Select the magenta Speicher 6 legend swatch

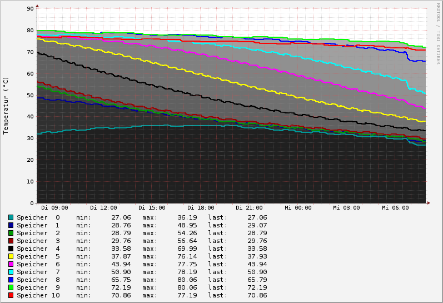click(11, 264)
